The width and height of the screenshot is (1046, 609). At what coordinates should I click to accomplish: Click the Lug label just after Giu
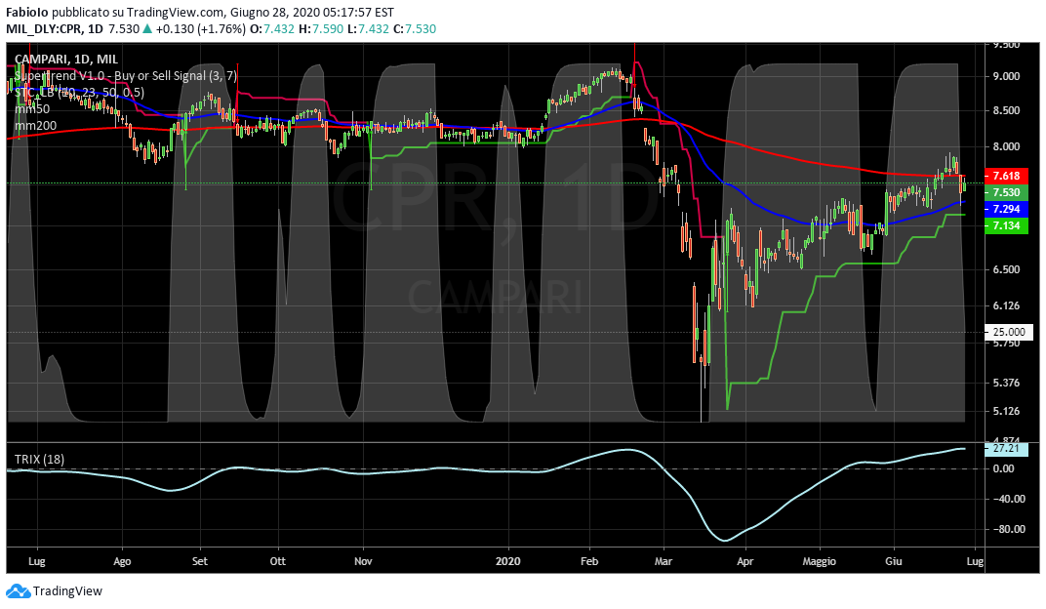coord(976,561)
